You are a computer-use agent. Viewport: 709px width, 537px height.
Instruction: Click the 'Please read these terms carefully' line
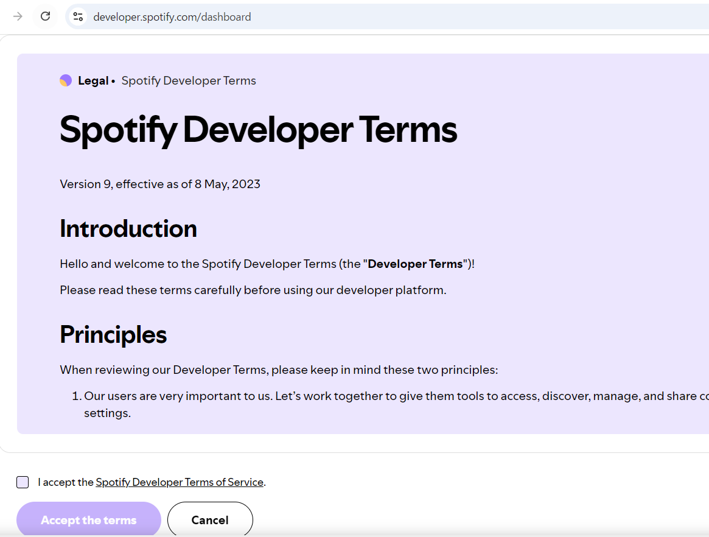pyautogui.click(x=253, y=290)
